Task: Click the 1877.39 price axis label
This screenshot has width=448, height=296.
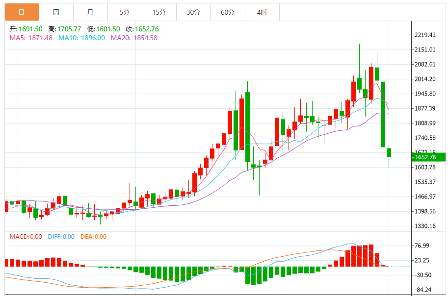Action: point(425,108)
